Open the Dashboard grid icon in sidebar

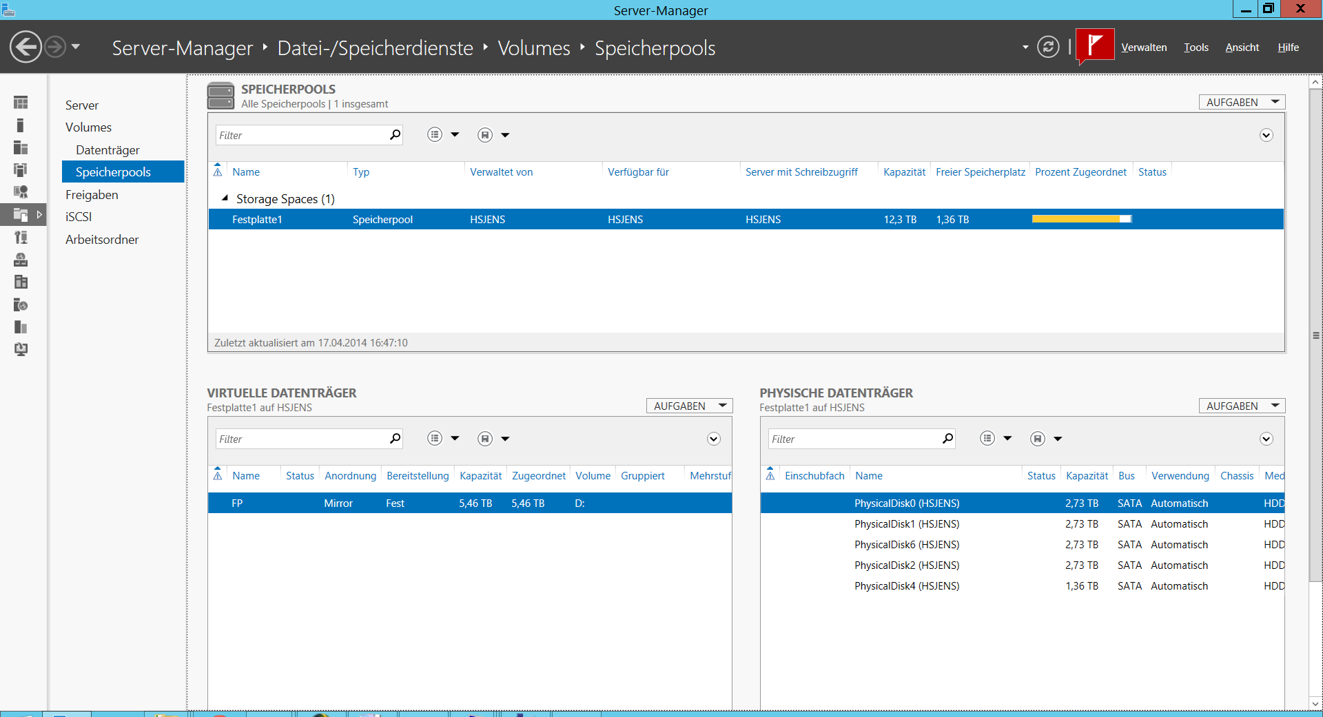coord(21,103)
